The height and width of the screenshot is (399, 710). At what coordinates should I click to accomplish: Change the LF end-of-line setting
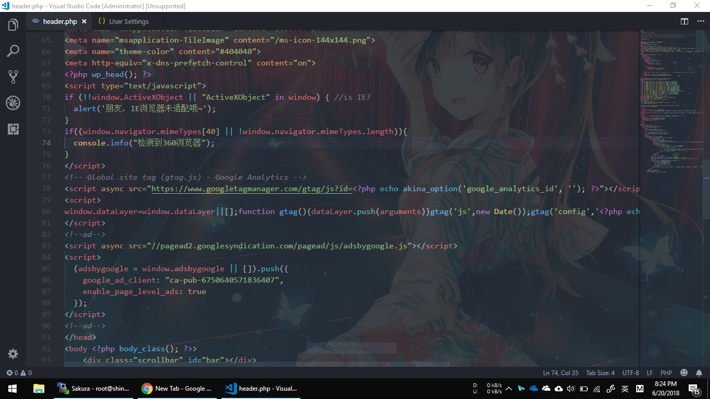(x=650, y=373)
